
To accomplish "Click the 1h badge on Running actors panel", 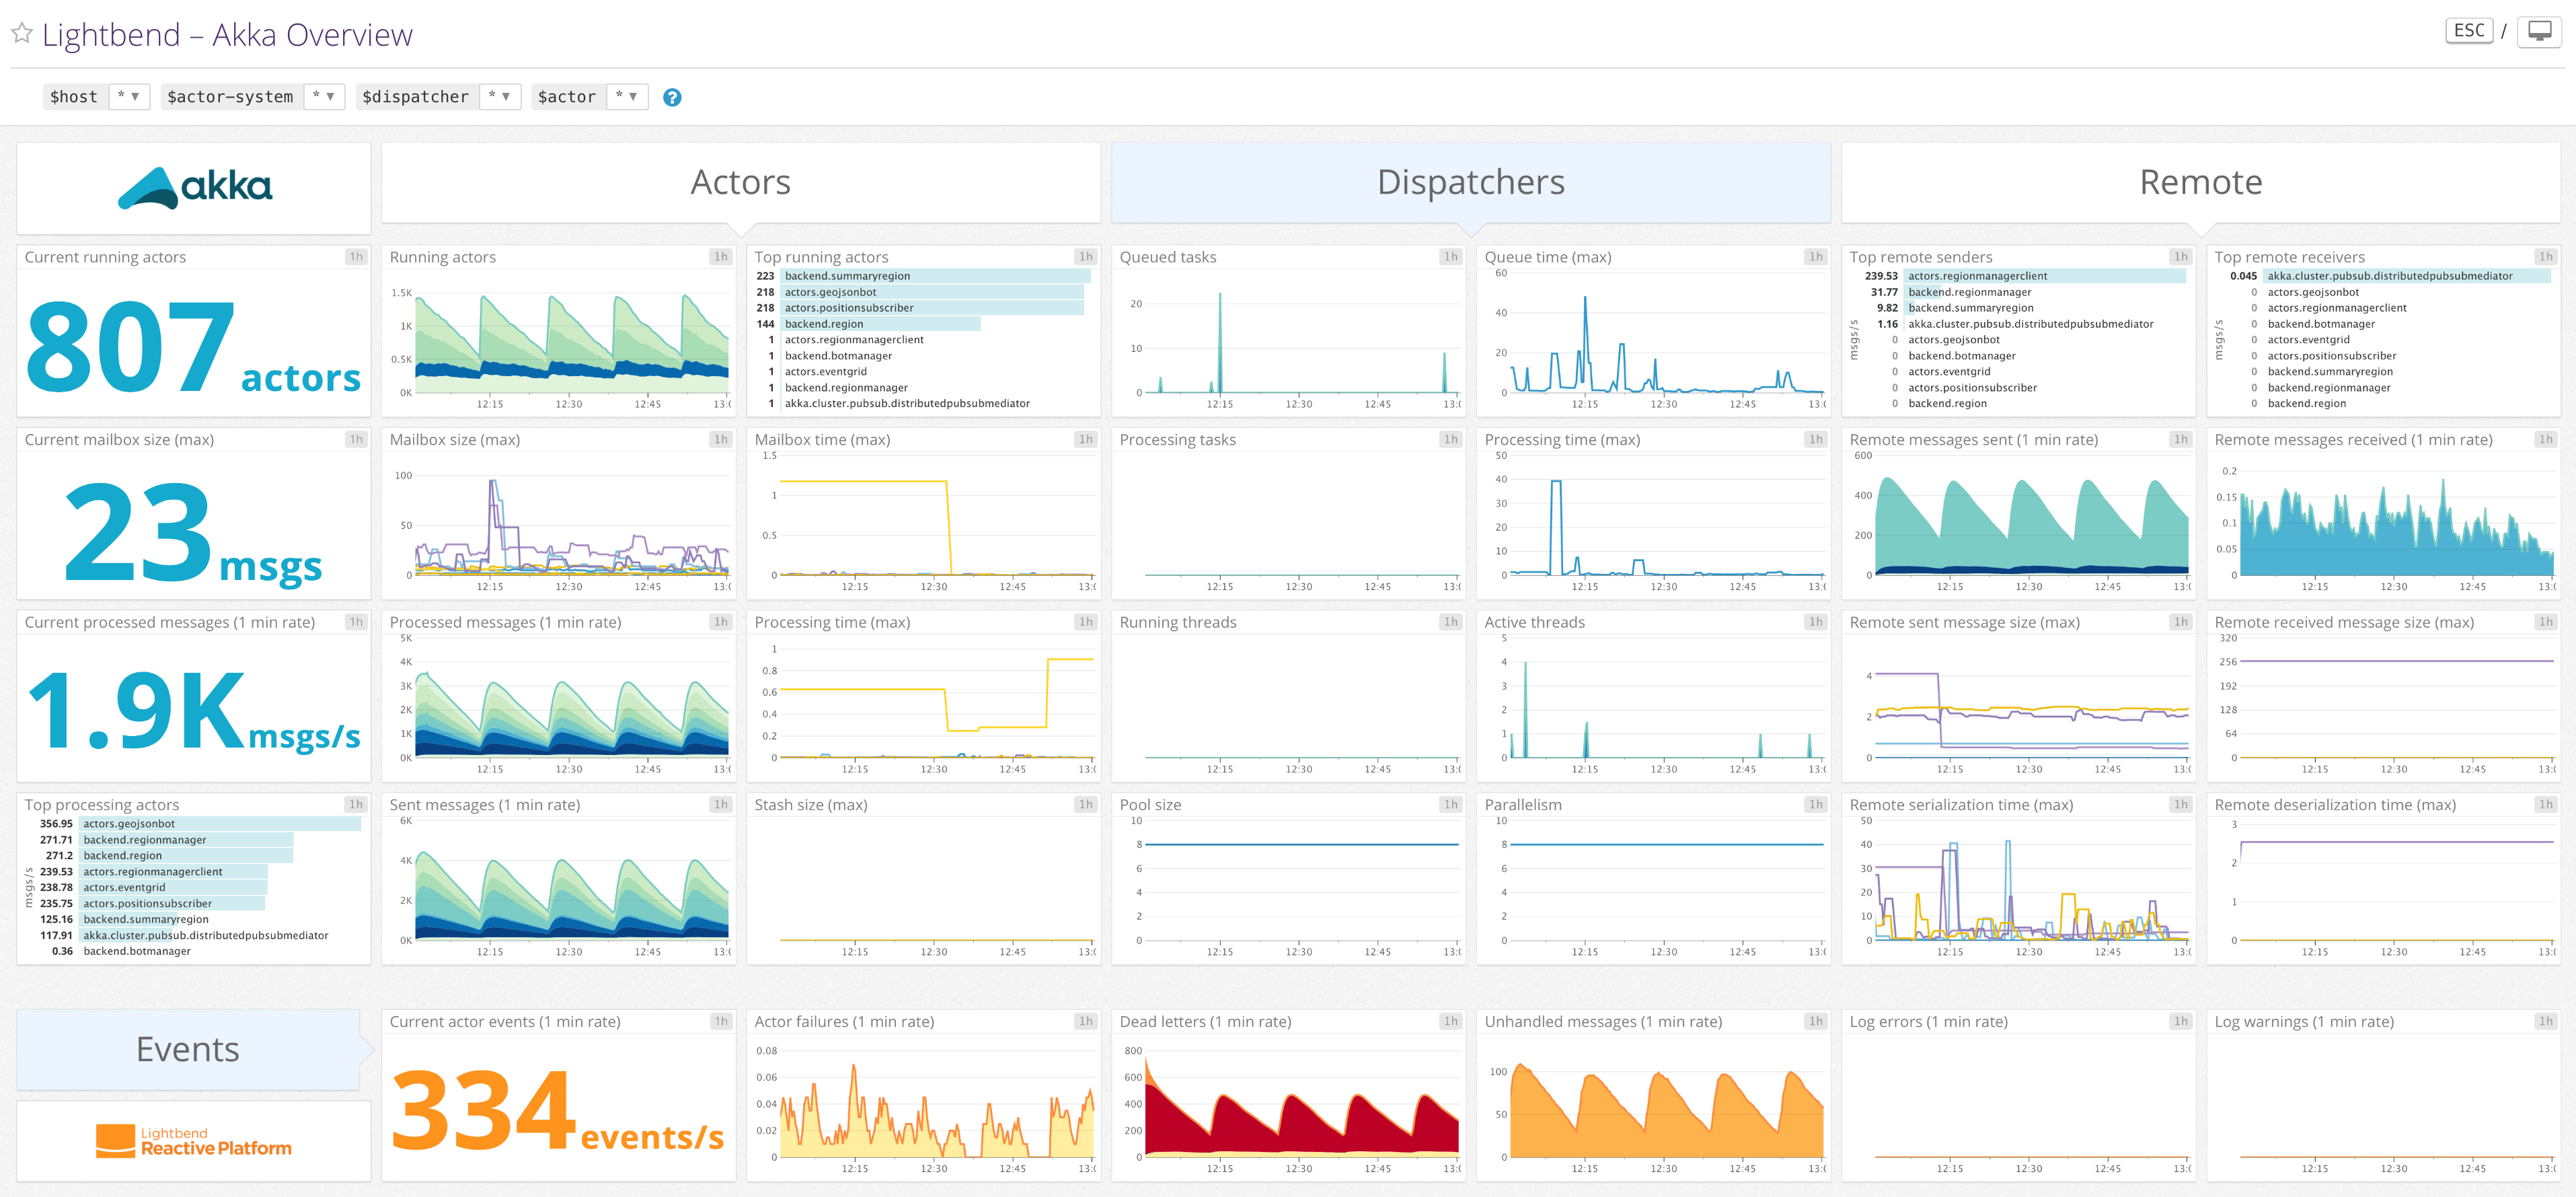I will pyautogui.click(x=721, y=257).
